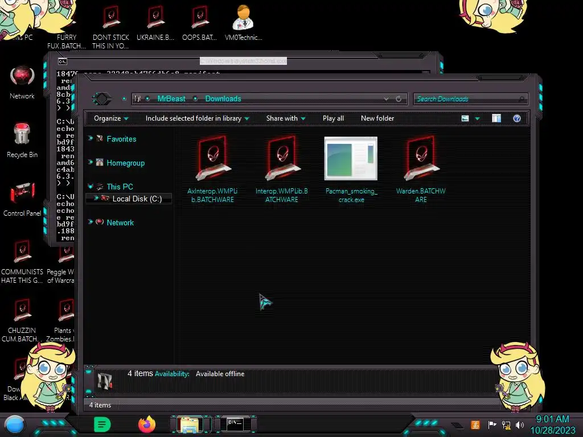This screenshot has width=583, height=437.
Task: Open the AxInterop.WMPLib.BATCHWARE file
Action: click(212, 169)
